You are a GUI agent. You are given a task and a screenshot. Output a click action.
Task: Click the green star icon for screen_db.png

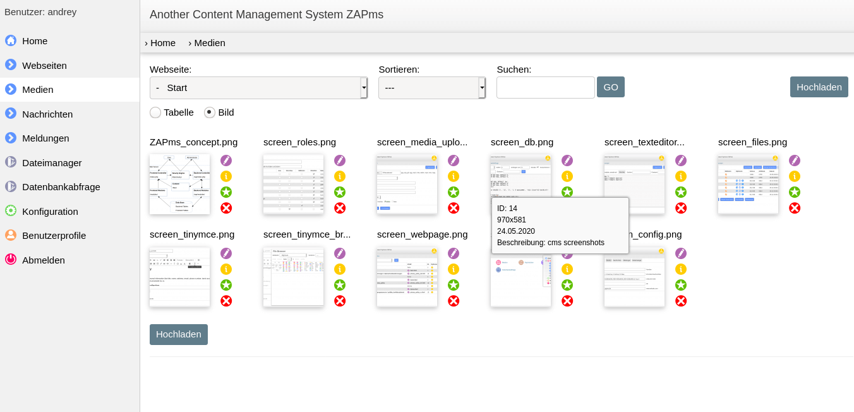click(567, 192)
